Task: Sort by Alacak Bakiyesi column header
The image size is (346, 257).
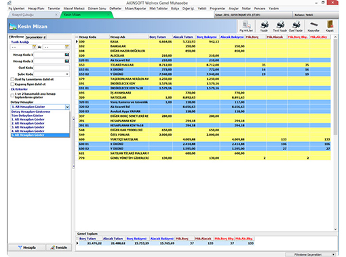Action: pos(232,37)
